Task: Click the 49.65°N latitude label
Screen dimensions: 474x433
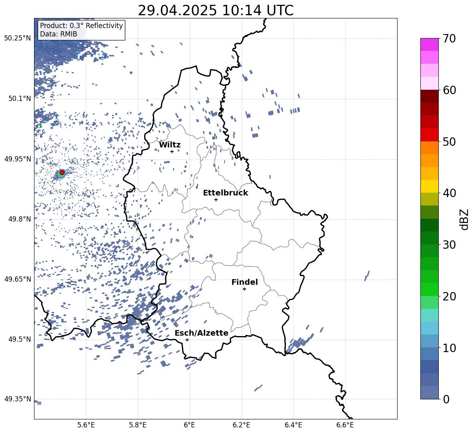Action: click(18, 279)
